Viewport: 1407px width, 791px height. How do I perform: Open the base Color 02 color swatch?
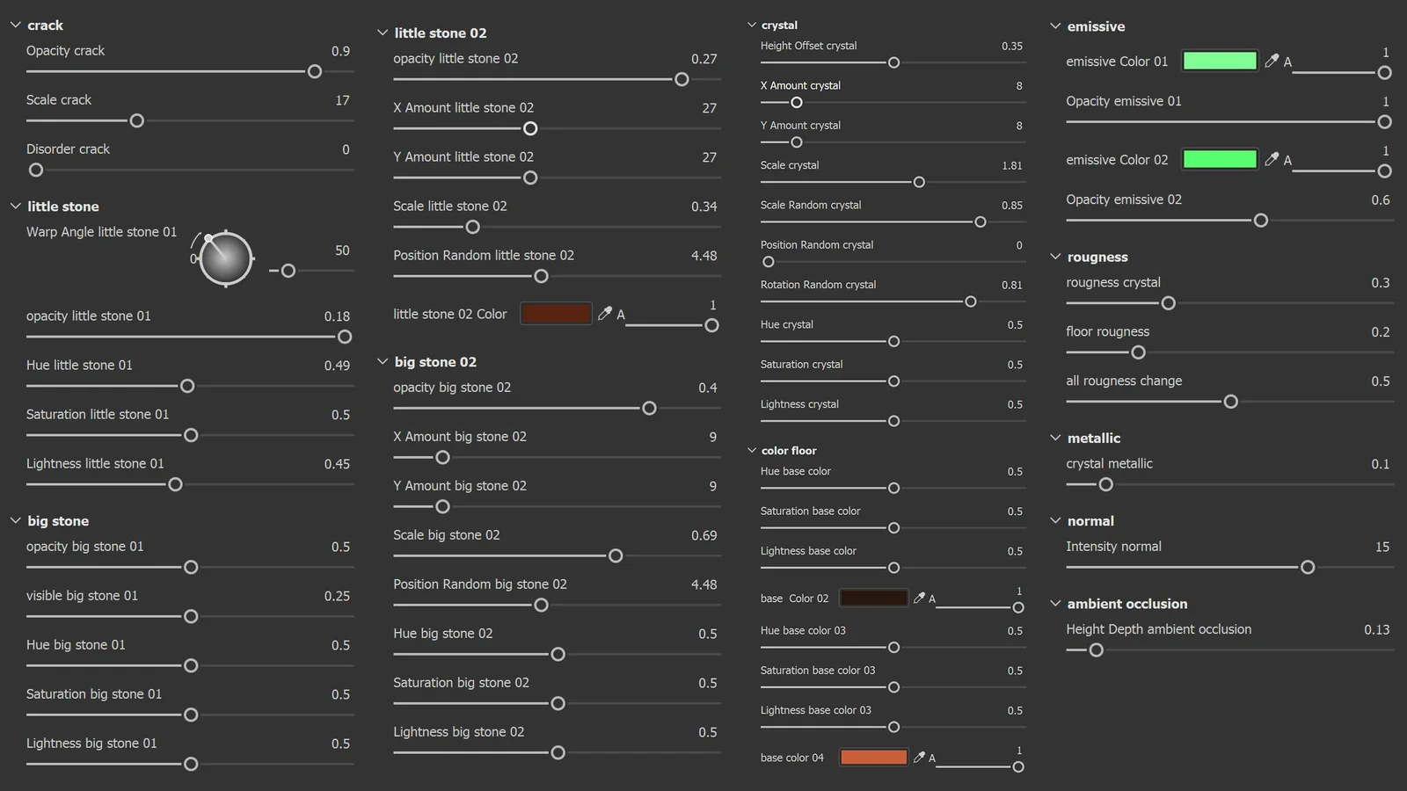click(x=873, y=598)
